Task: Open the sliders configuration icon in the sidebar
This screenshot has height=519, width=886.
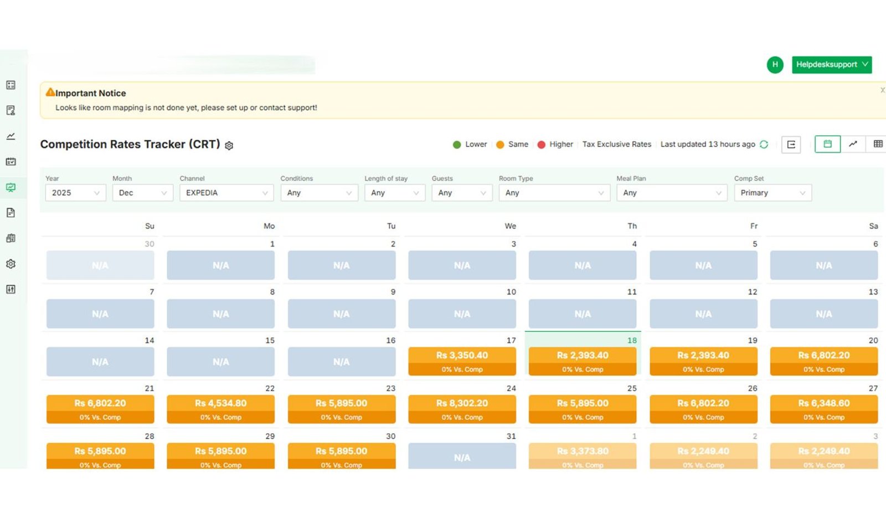Action: (x=11, y=289)
